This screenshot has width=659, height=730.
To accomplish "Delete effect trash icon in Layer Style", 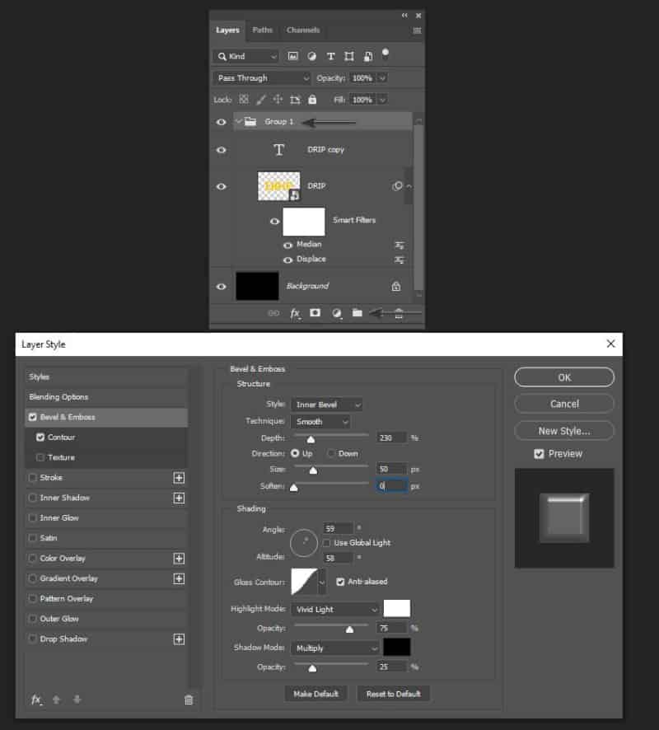I will (189, 700).
